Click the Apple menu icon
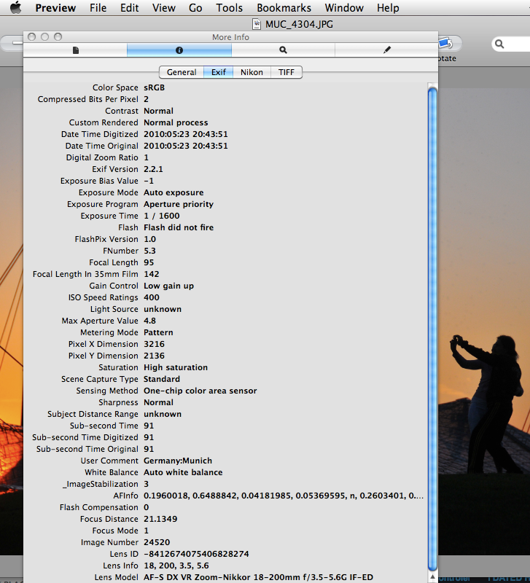The height and width of the screenshot is (583, 530). click(x=15, y=8)
